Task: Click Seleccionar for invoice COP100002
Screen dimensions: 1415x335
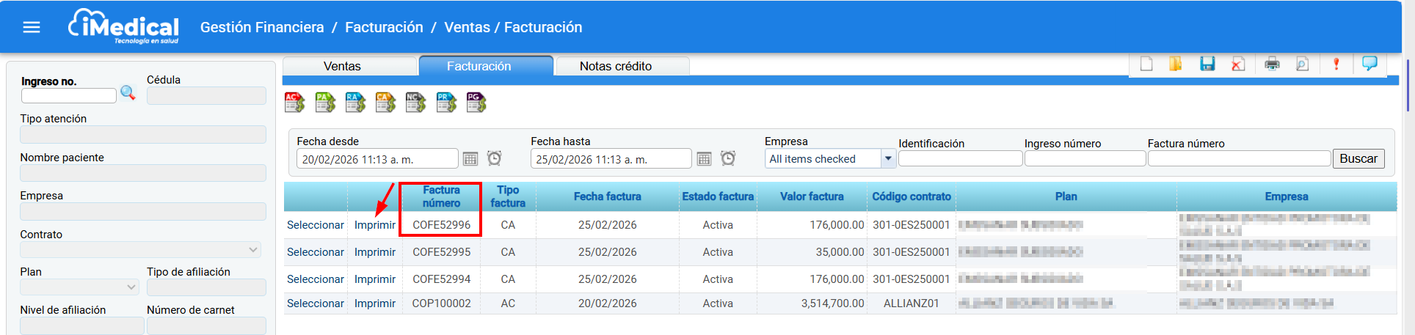Action: click(315, 303)
